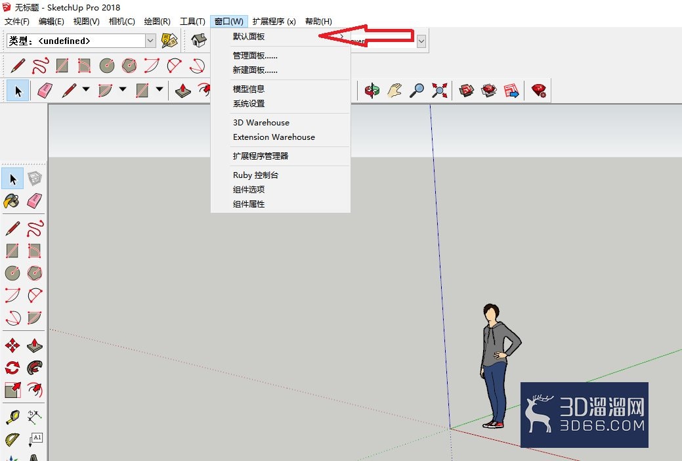Select the Tape Measure tool

12,418
